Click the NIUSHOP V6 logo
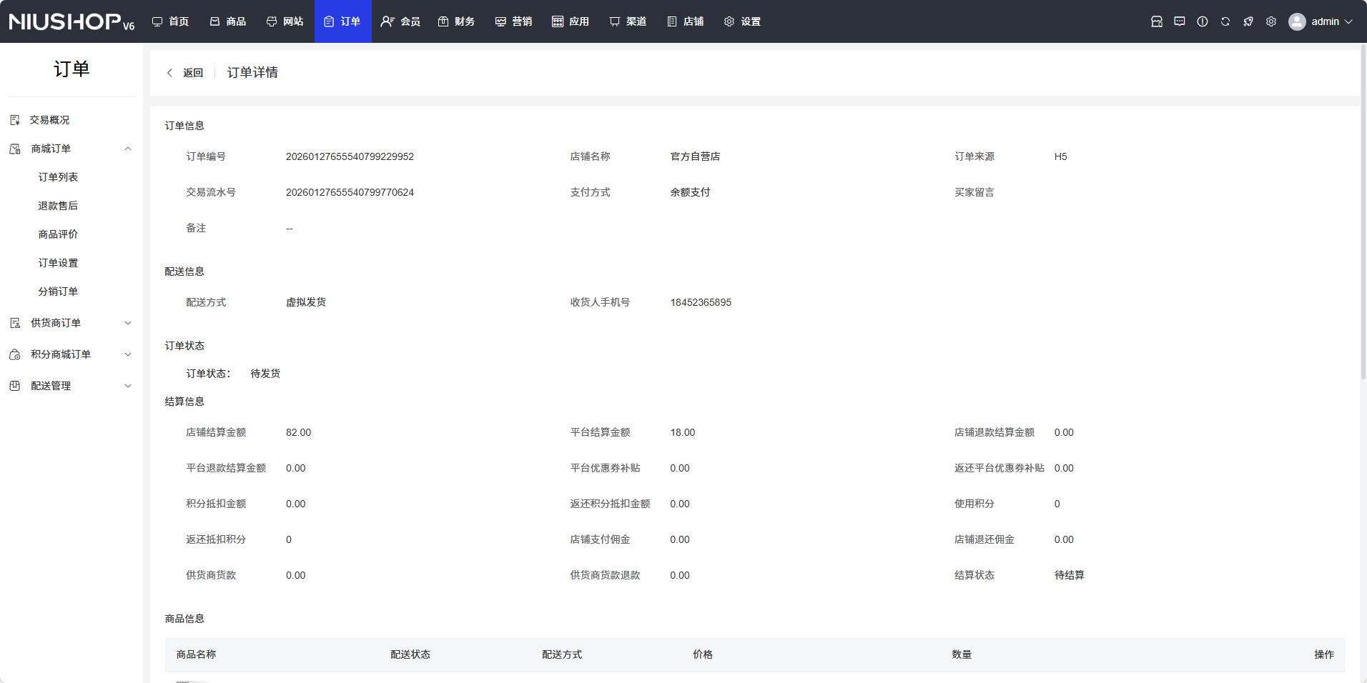 tap(71, 21)
